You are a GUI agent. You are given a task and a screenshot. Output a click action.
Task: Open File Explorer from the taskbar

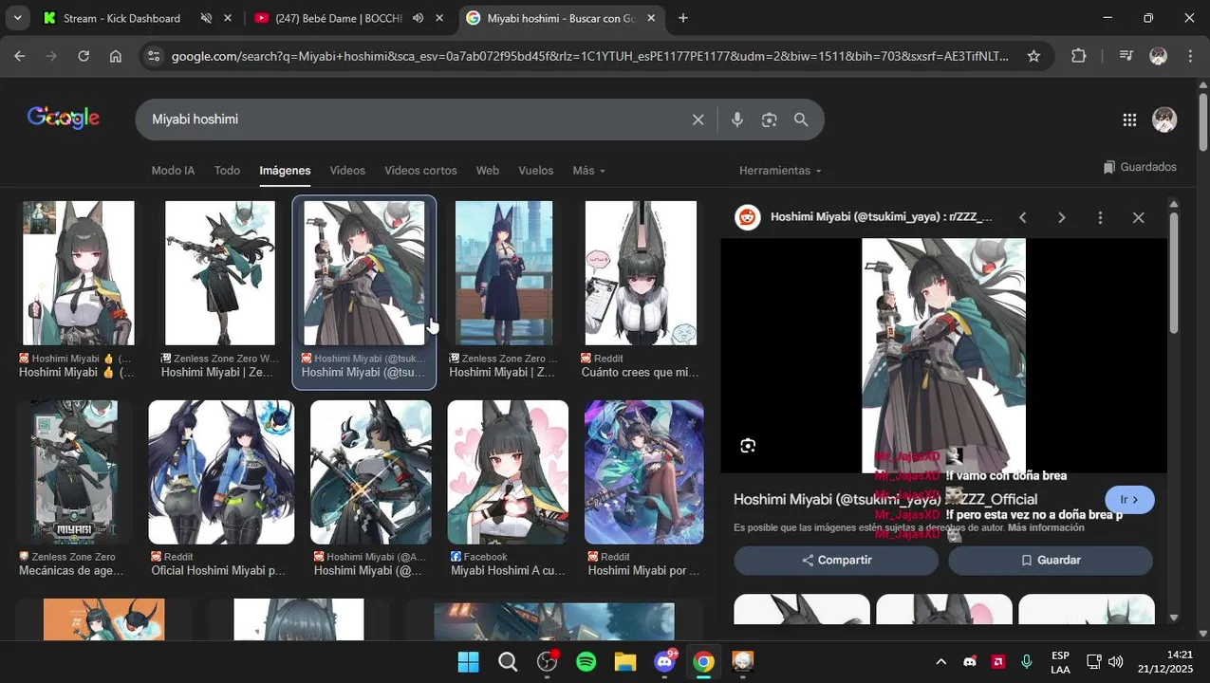click(x=625, y=661)
